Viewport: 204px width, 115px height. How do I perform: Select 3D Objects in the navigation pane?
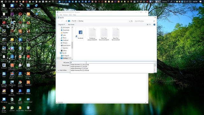pyautogui.click(x=65, y=56)
